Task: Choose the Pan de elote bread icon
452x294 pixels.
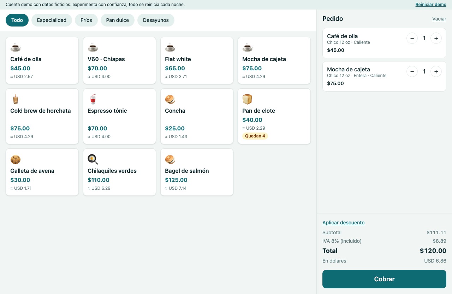Action: pos(248,99)
